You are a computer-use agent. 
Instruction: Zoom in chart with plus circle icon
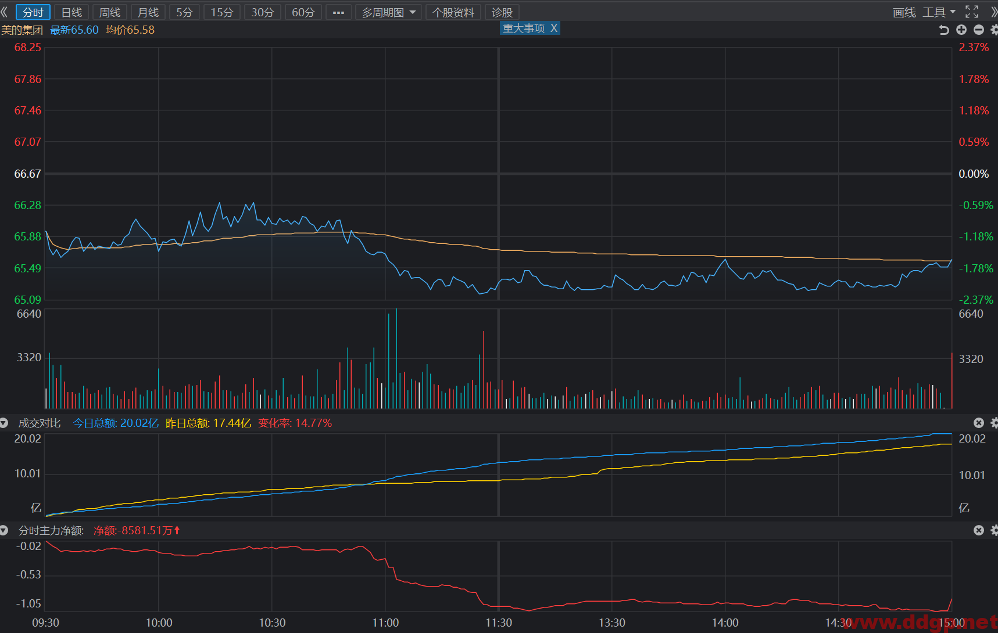[x=961, y=30]
